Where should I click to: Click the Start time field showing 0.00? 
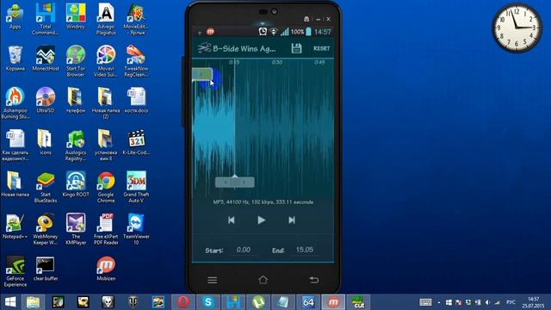(x=244, y=250)
